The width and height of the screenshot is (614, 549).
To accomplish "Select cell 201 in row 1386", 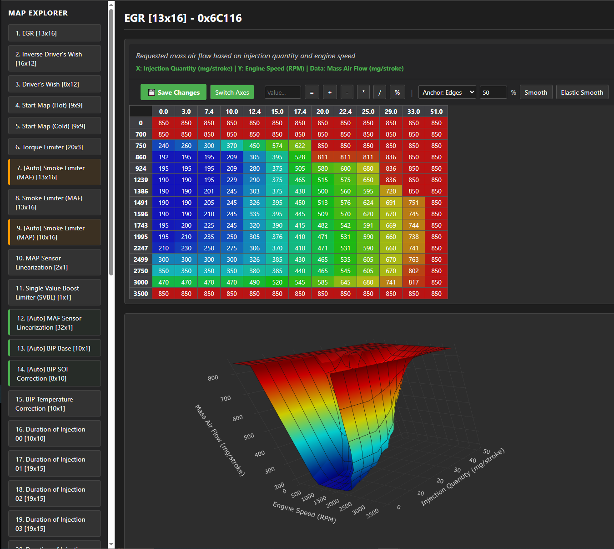I will pyautogui.click(x=209, y=191).
